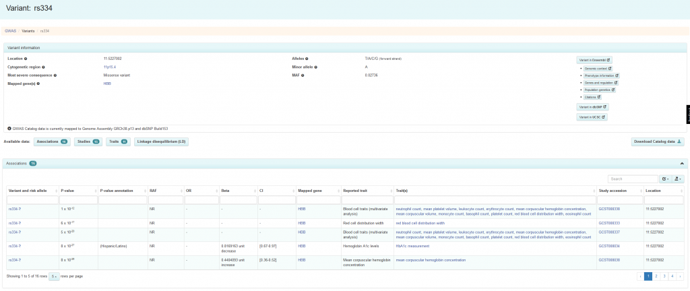
Task: Jump to the Studies section
Action: point(88,141)
